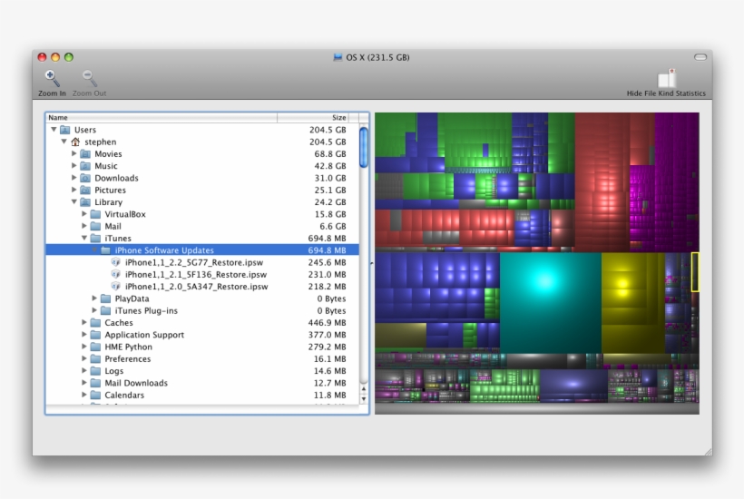Image resolution: width=744 pixels, height=499 pixels.
Task: Click iPhone1,1_2.1_5F136_Restore.ipsw file icon
Action: coord(116,274)
